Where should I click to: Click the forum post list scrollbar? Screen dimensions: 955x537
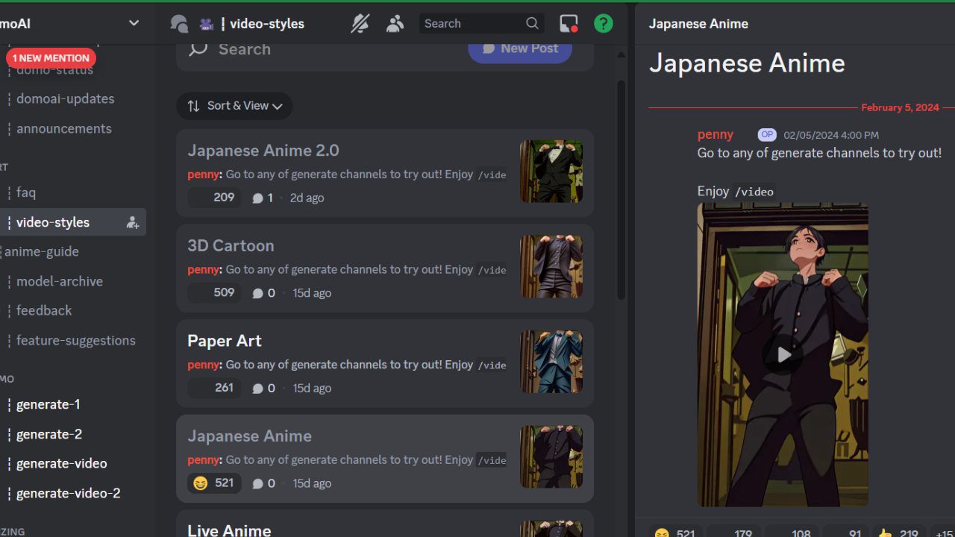(621, 190)
